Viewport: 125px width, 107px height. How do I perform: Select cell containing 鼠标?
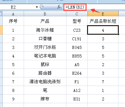tap(45, 64)
